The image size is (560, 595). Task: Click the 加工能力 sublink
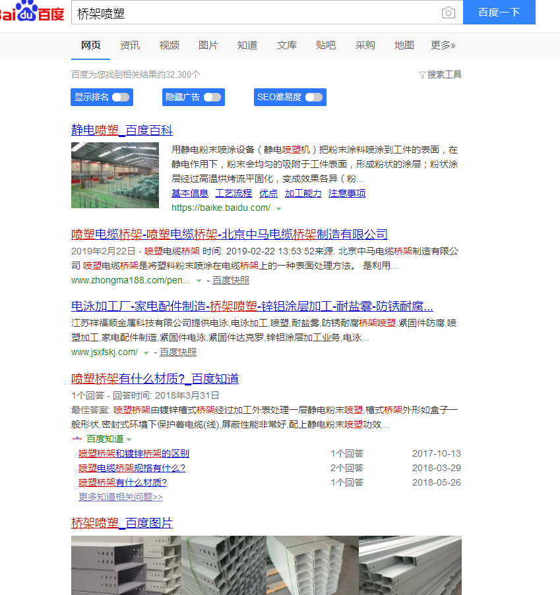point(303,193)
